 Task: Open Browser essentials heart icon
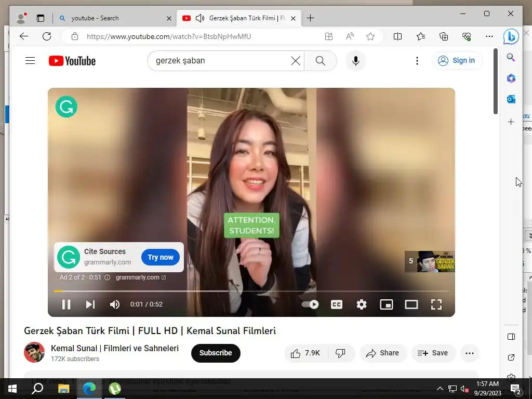(467, 36)
